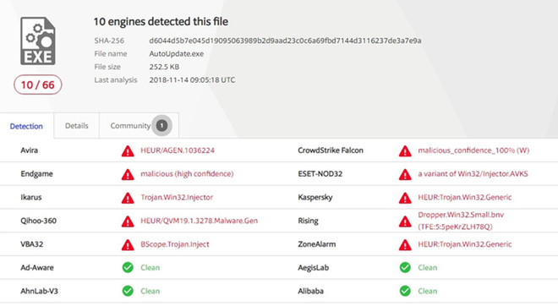This screenshot has width=558, height=306.
Task: Click the file name AutoUpdate.exe
Action: pos(177,54)
